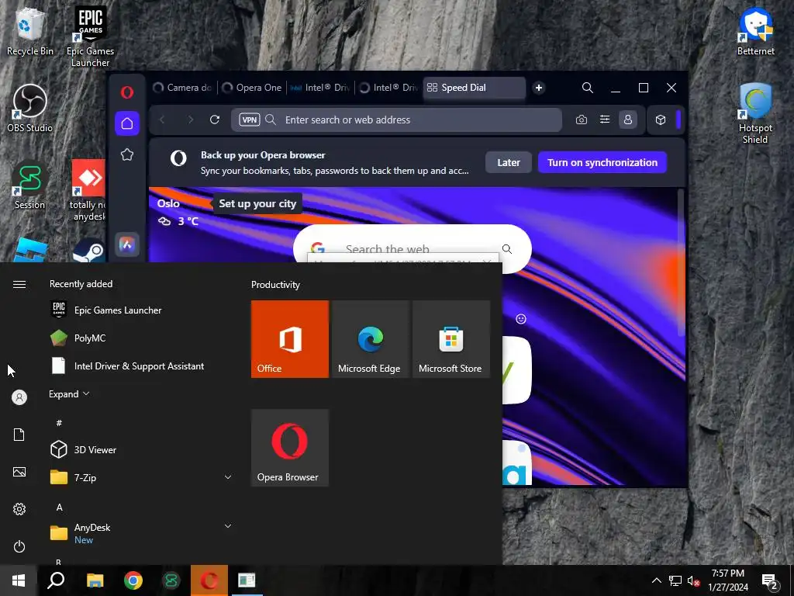Click the Opera address bar field

point(396,120)
